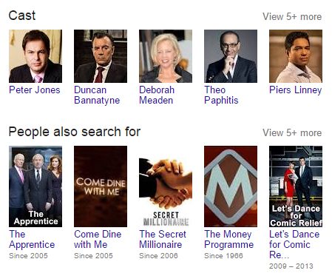332x276 pixels.
Task: Open The Apprentice title link
Action: pos(32,239)
